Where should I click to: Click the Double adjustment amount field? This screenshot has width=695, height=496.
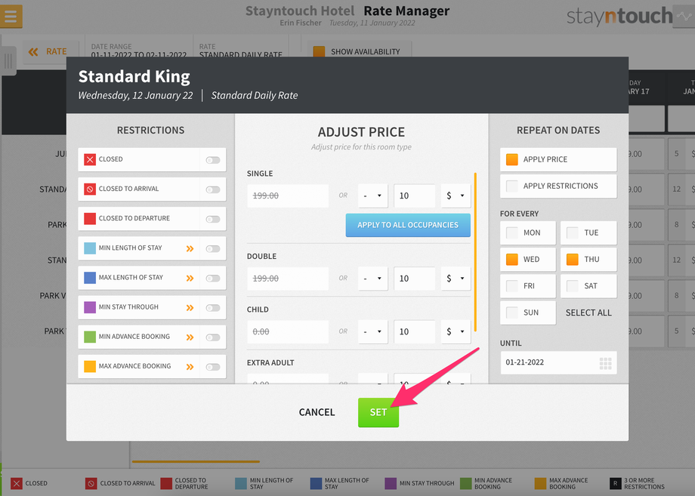[415, 279]
